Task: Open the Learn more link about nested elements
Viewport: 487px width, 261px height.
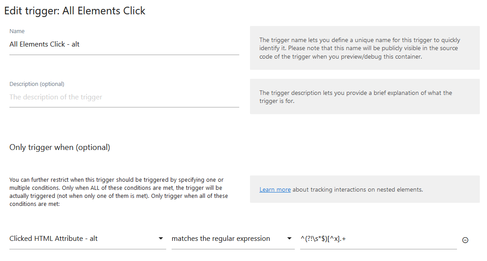Action: pos(275,189)
